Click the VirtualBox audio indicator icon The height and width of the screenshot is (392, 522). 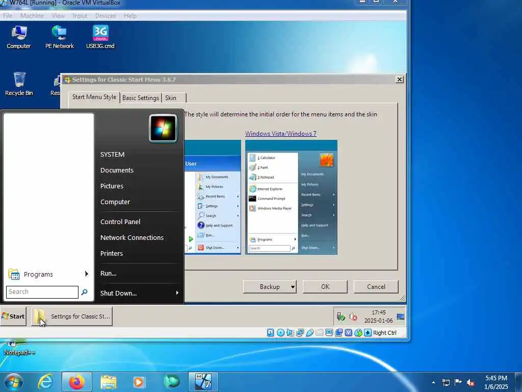290,333
